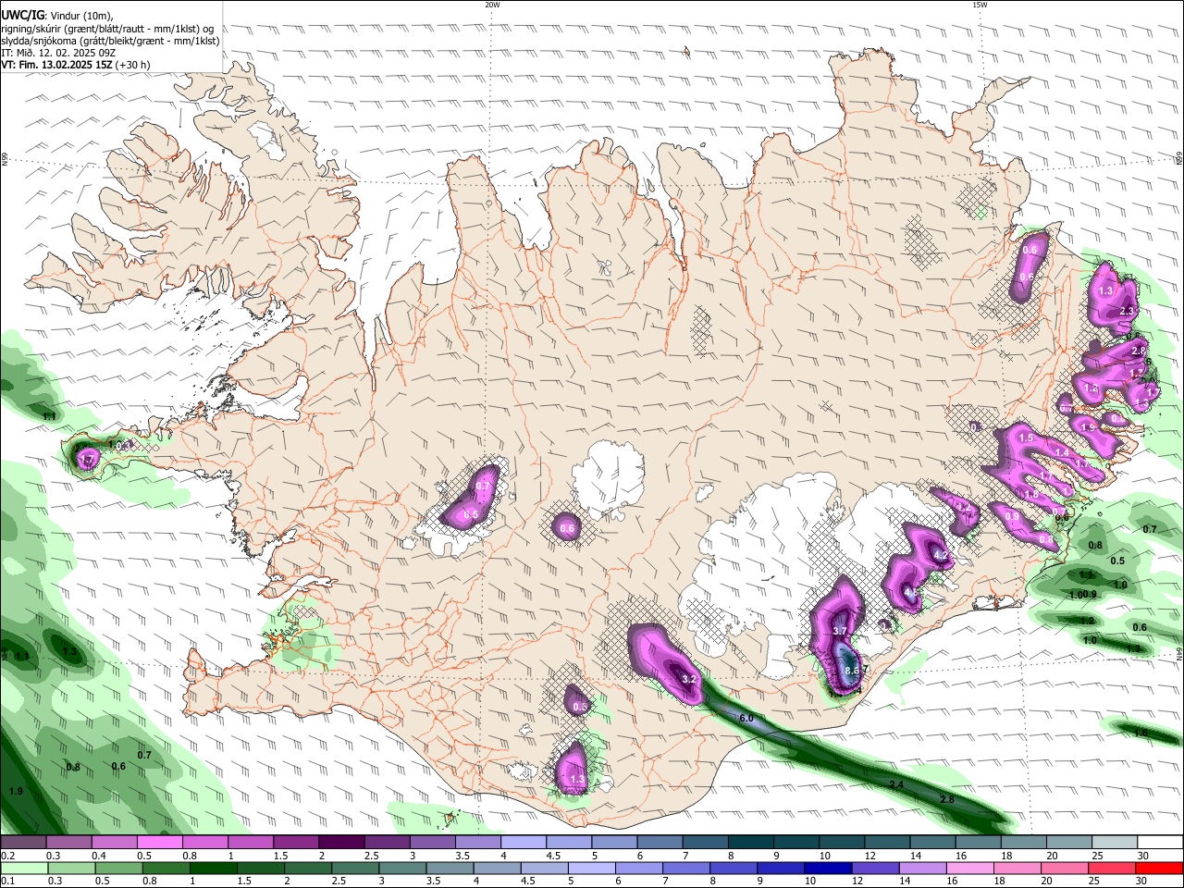Click the "0.1" label on the lower legend
This screenshot has width=1184, height=888.
[7, 882]
